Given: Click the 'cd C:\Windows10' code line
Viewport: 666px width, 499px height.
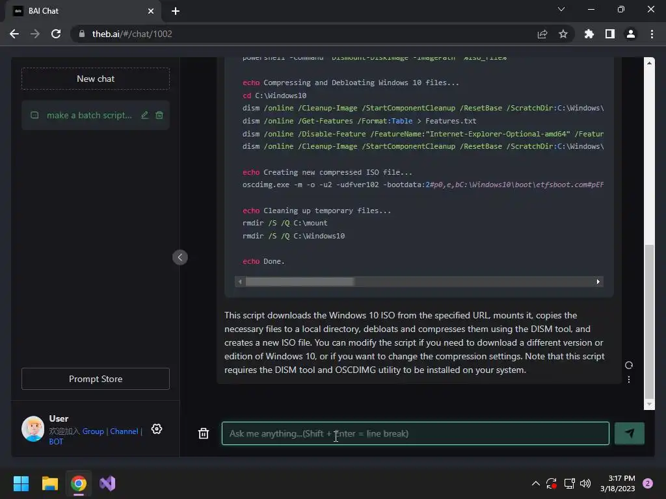Looking at the screenshot, I should click(274, 96).
